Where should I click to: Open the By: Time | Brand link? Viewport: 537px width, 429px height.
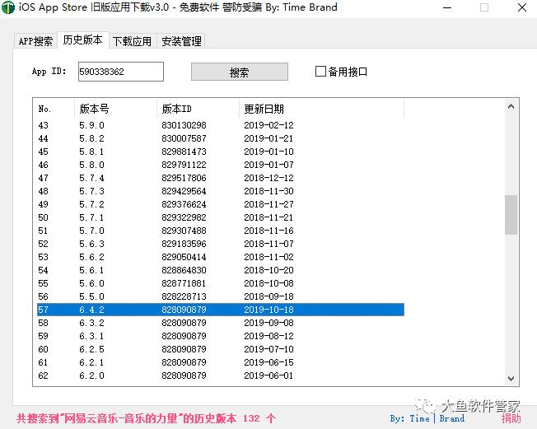[x=427, y=418]
